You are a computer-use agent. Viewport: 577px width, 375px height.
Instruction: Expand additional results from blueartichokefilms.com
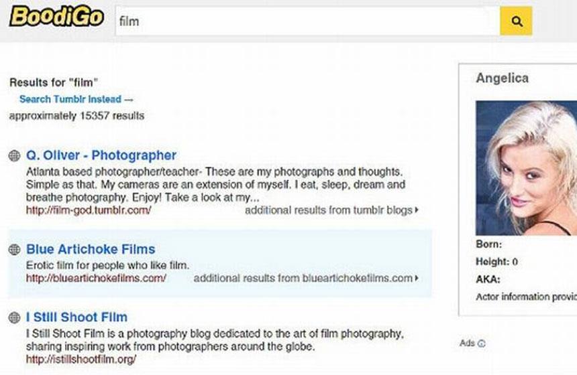pos(306,278)
